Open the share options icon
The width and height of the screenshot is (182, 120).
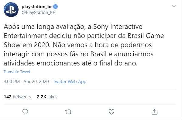coord(155,112)
